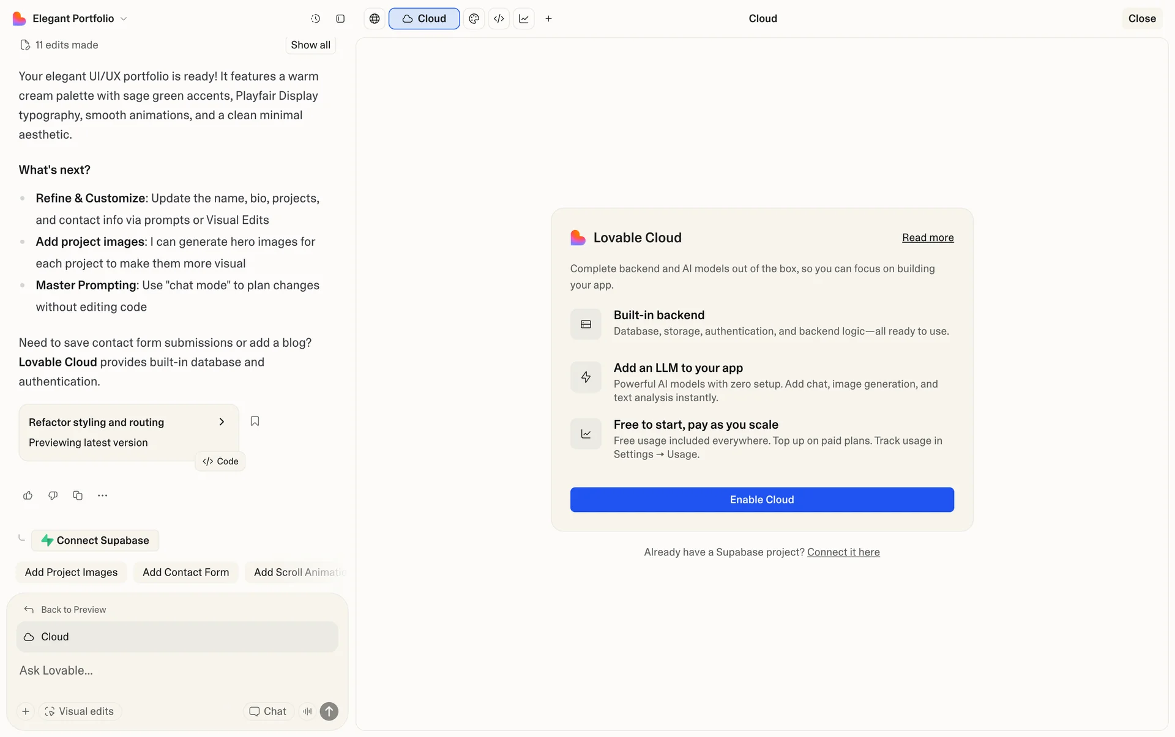Open the globe preview icon
This screenshot has height=737, width=1175.
(x=375, y=19)
